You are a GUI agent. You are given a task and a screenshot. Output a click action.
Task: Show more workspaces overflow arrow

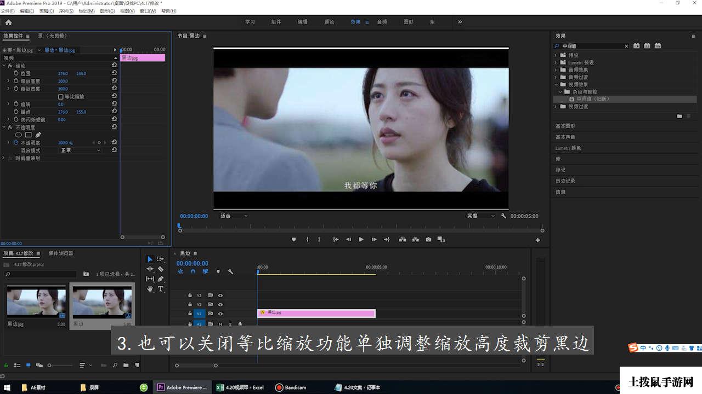pos(460,22)
